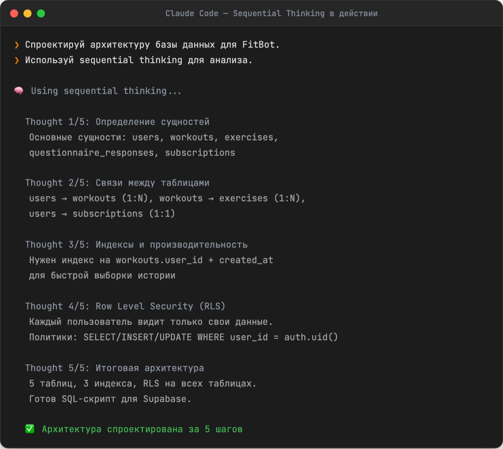Viewport: 503px width, 449px height.
Task: Click the green maximize window button
Action: (x=41, y=13)
